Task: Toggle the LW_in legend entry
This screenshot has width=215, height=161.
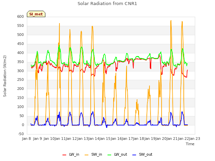Action: click(71, 154)
